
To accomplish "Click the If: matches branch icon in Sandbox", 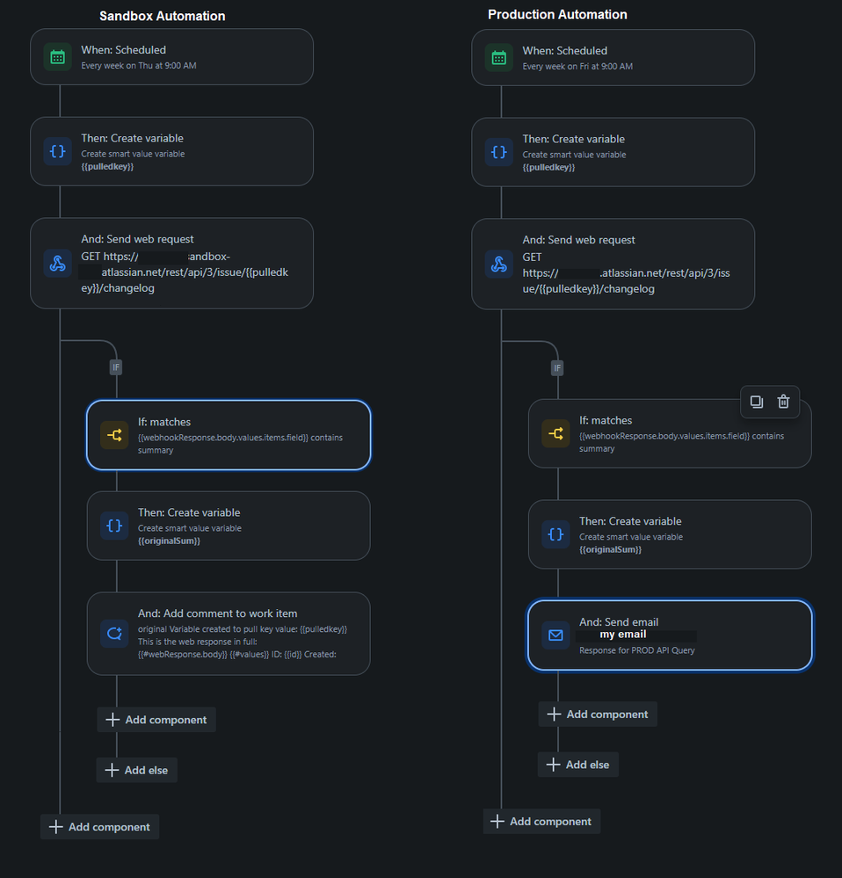I will tap(113, 434).
